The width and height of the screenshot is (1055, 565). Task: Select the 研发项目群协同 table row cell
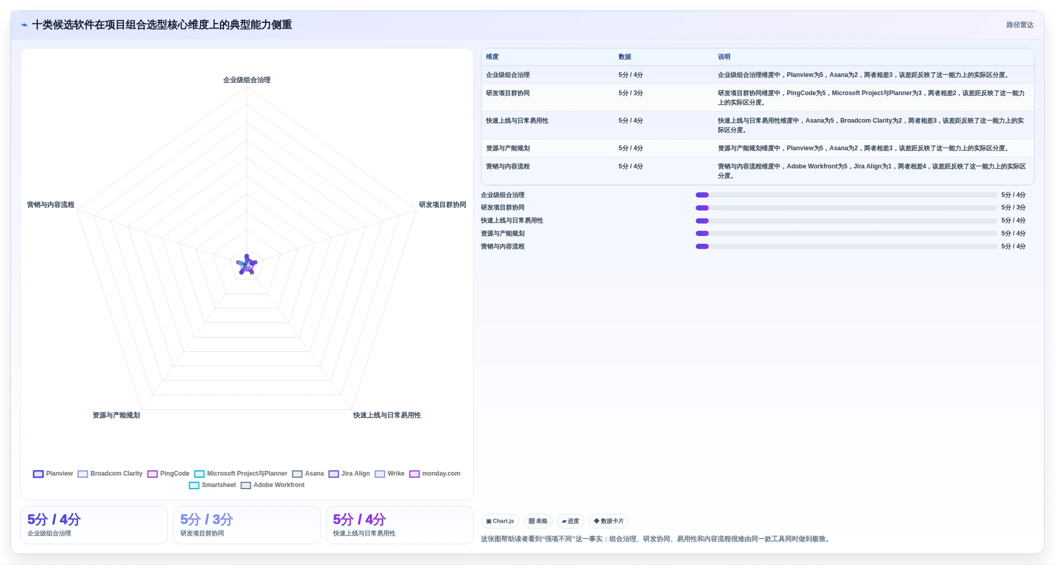[508, 93]
